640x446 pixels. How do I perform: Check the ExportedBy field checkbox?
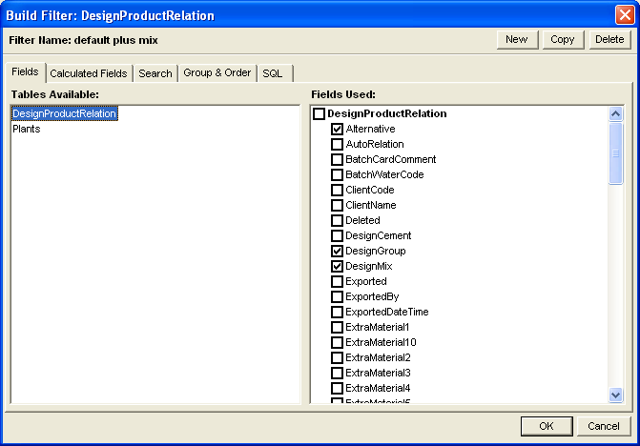coord(337,296)
